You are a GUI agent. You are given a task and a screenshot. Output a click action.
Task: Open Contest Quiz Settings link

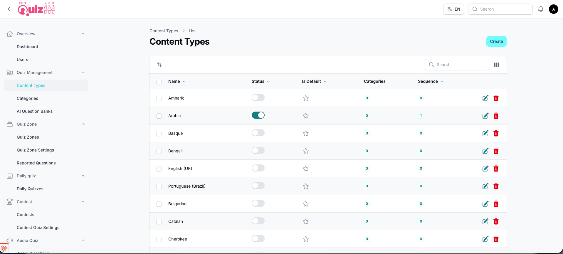(38, 228)
